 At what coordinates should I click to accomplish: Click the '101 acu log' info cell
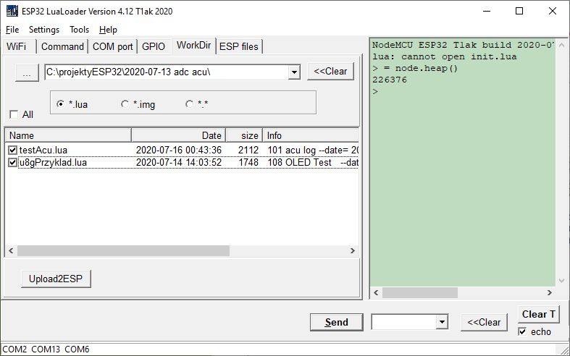pyautogui.click(x=313, y=150)
